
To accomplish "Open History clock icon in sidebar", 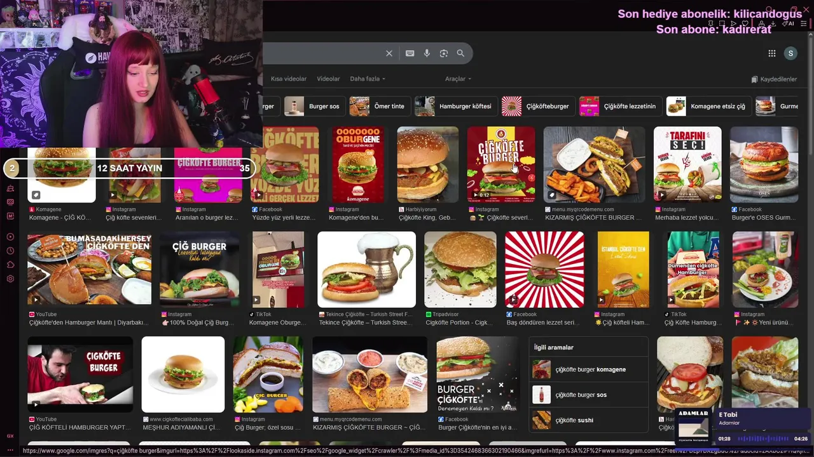I will (10, 251).
